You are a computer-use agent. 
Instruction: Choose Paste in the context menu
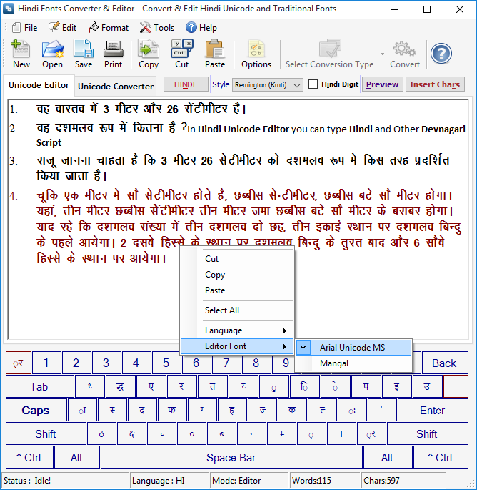237,290
